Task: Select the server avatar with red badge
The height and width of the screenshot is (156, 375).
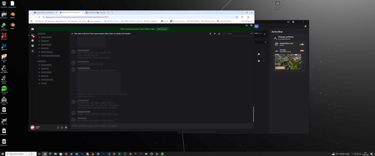Action: (32, 35)
